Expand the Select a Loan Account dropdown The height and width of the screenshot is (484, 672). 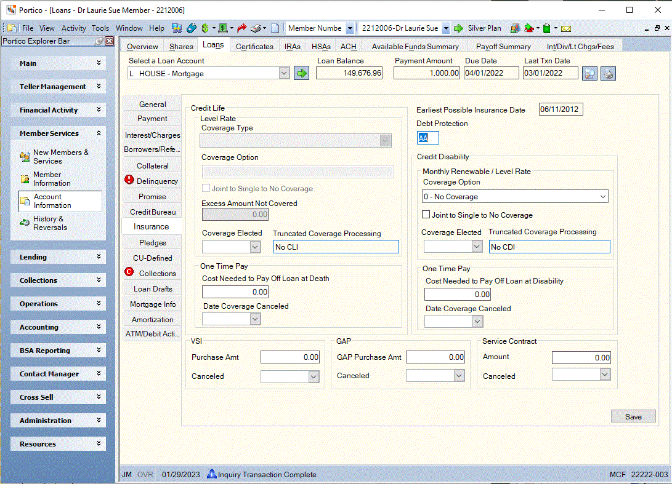[284, 73]
